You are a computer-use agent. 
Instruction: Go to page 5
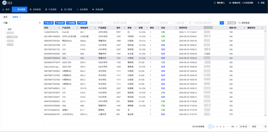tap(224, 127)
